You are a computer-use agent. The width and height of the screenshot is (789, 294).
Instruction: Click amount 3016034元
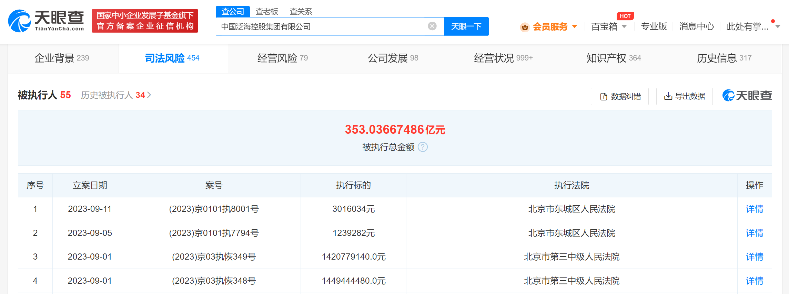(353, 209)
